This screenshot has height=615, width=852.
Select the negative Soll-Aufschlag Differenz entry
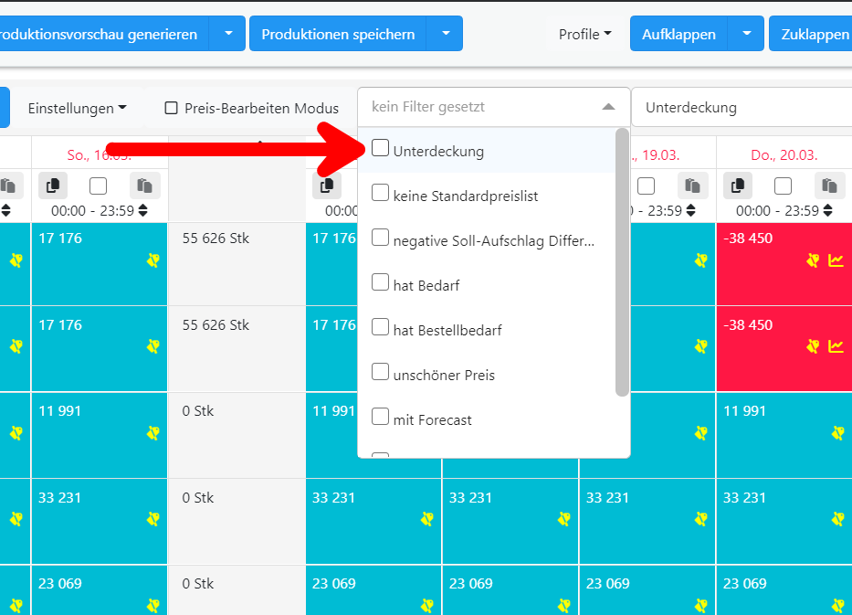[x=381, y=237]
